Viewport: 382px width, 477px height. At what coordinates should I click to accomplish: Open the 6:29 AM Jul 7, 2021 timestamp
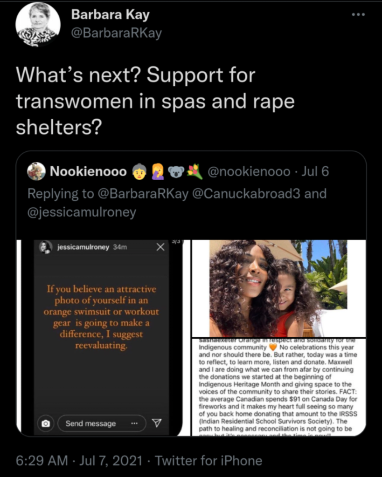coord(79,461)
